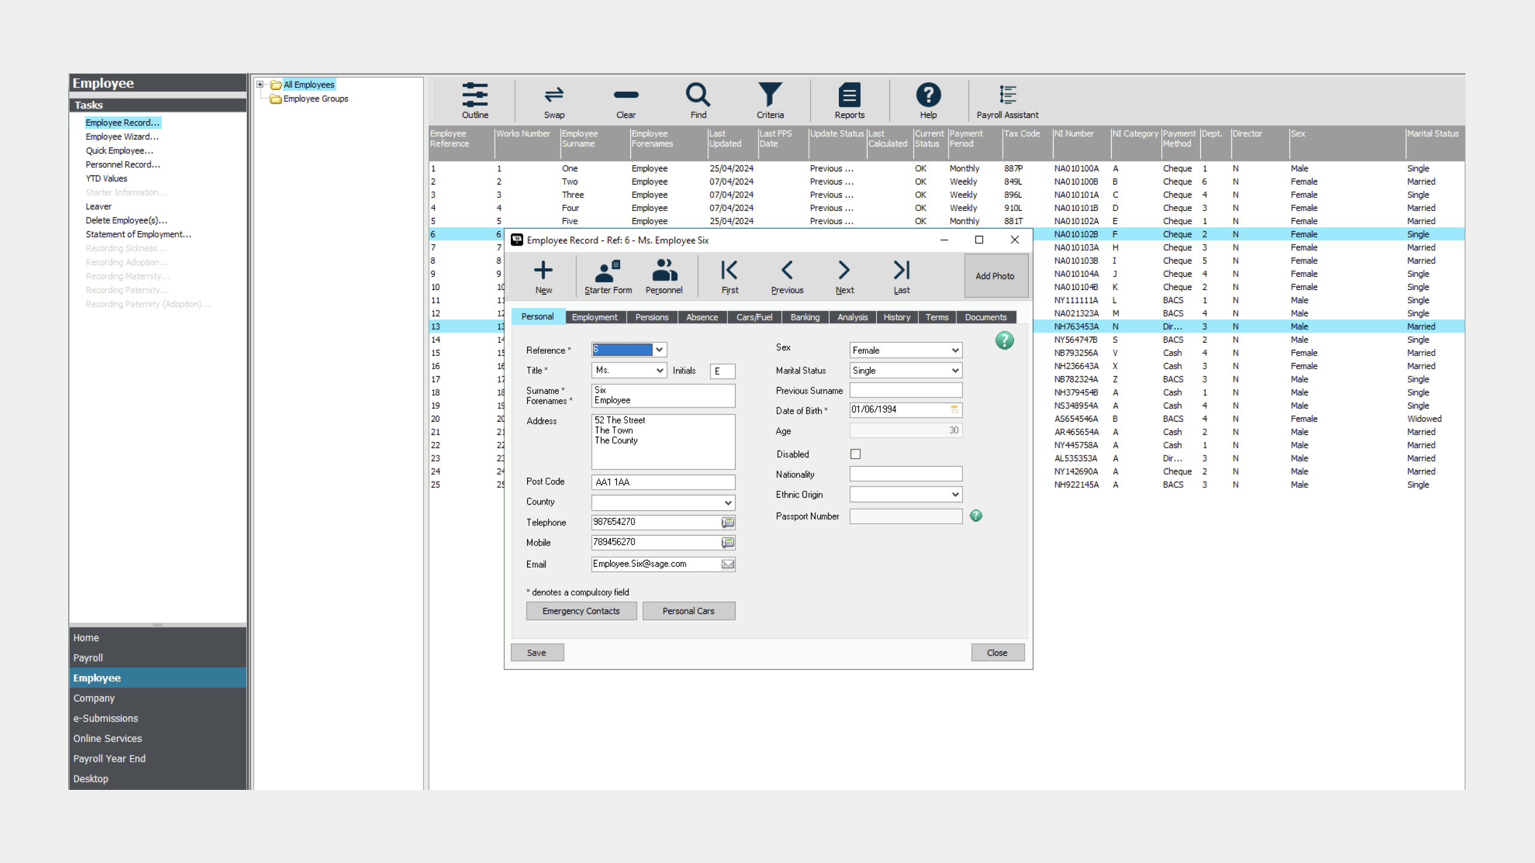Click the Swap arrows icon
1535x863 pixels.
553,95
